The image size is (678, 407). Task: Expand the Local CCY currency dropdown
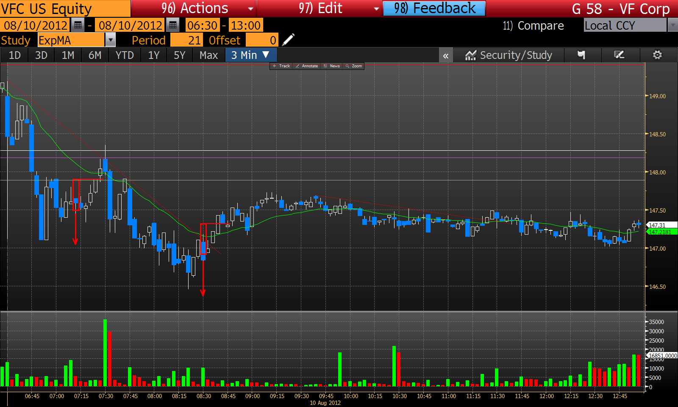click(x=672, y=25)
